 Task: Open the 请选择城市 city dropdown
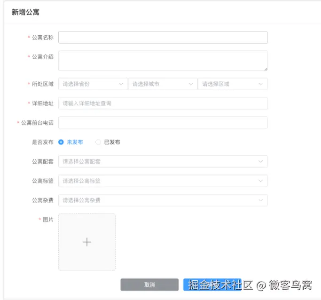pyautogui.click(x=163, y=84)
